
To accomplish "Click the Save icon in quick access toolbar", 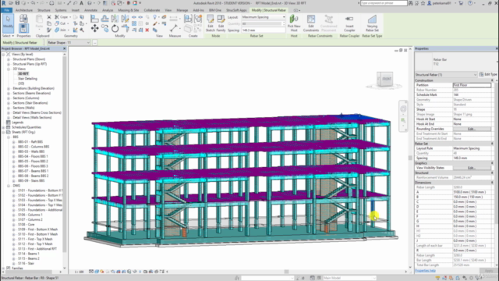I will [17, 3].
